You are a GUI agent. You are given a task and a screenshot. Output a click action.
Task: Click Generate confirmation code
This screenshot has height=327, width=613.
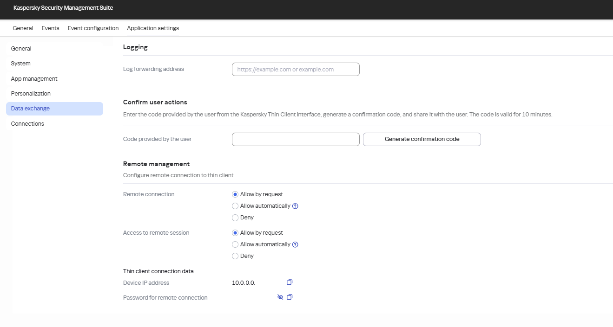(x=421, y=139)
